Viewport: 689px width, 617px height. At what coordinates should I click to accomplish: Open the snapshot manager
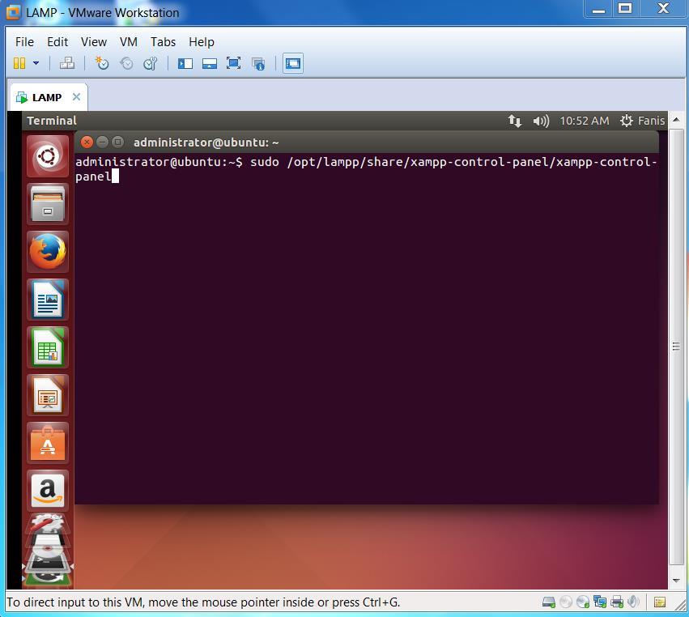click(151, 63)
